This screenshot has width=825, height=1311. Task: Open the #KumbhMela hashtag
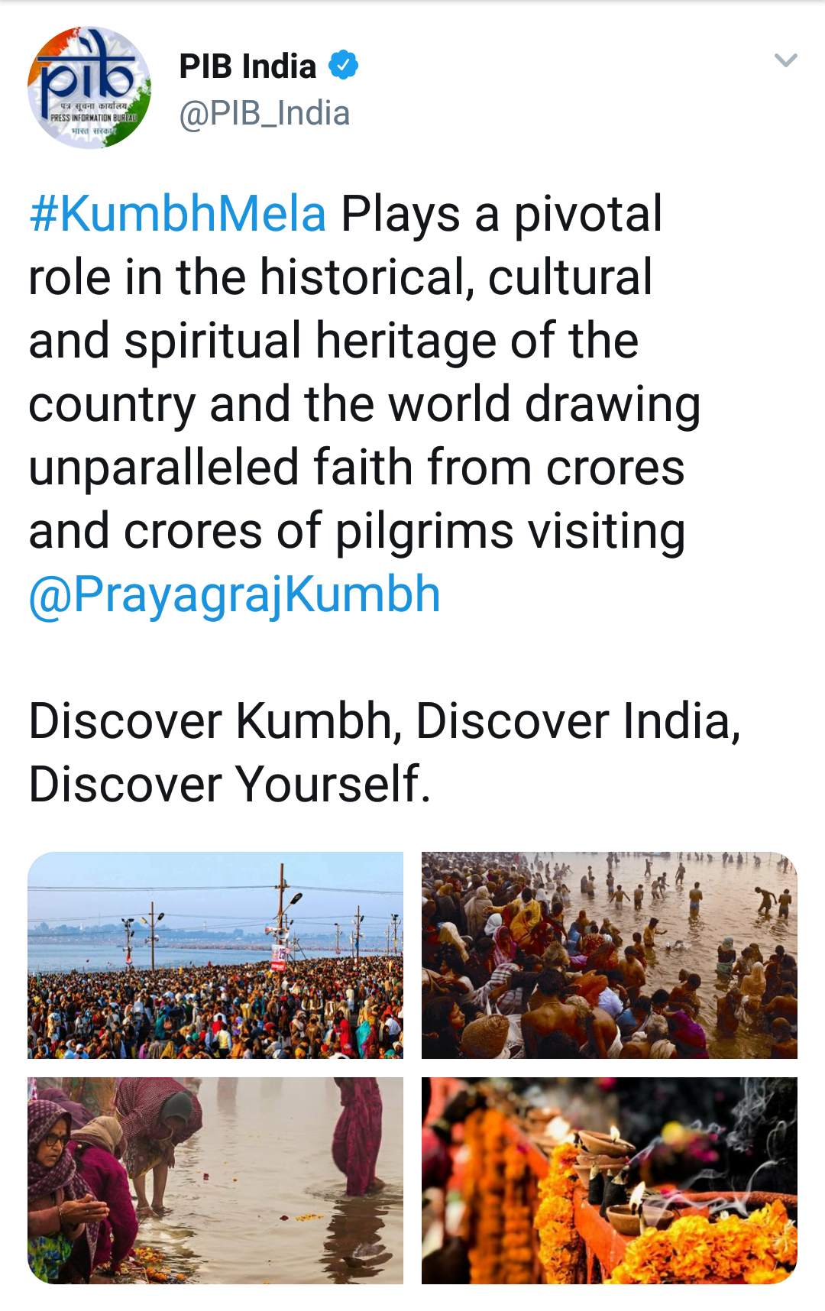178,214
